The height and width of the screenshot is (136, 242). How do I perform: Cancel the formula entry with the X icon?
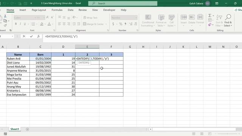[x=24, y=36]
